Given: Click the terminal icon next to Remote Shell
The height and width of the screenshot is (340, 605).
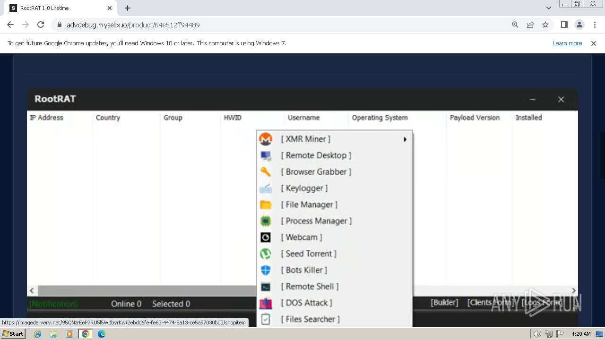Looking at the screenshot, I should (266, 287).
